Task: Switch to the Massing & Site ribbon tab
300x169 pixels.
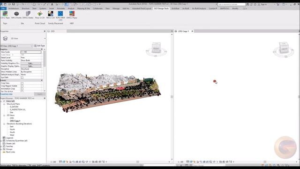Action: pyautogui.click(x=83, y=8)
